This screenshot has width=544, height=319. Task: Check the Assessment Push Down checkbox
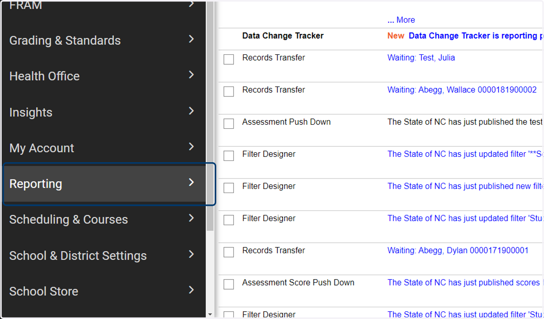[229, 124]
